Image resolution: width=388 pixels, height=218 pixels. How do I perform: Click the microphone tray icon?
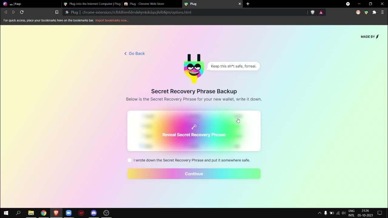pos(326,213)
